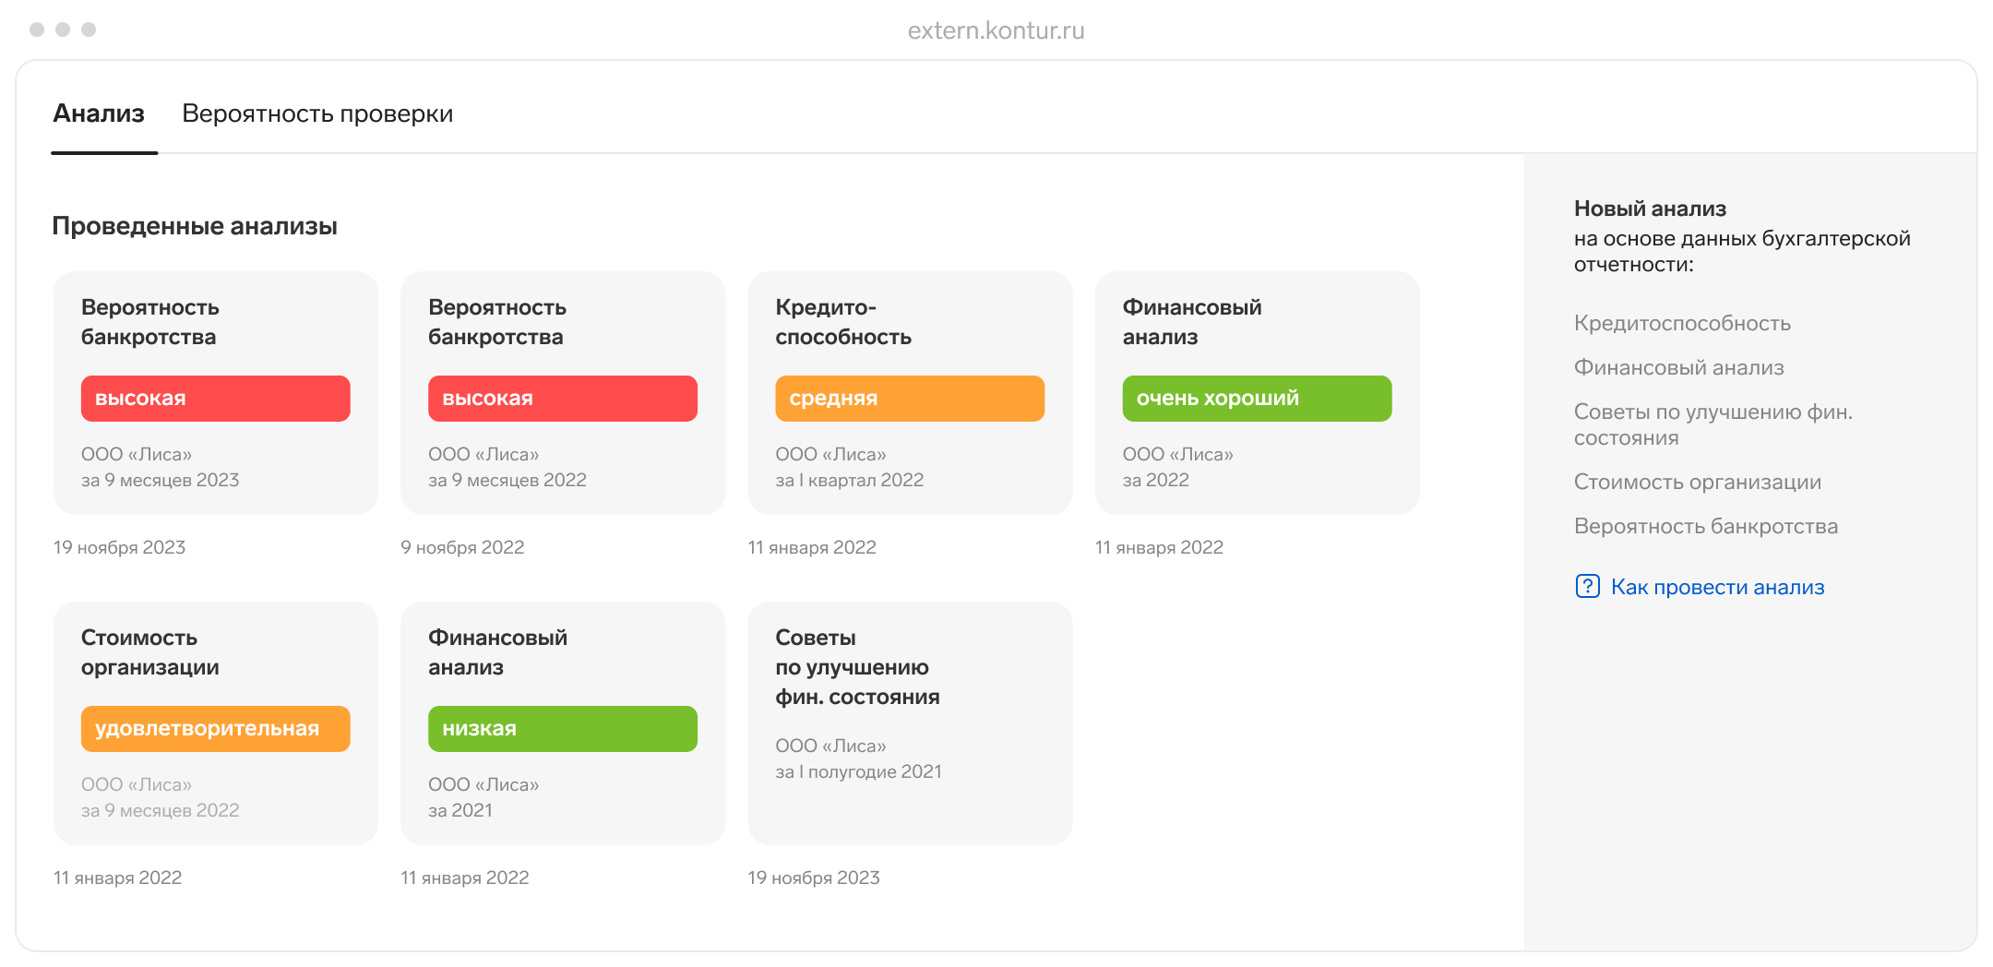
Task: Click the extern.kontur.ru address bar
Action: tap(996, 30)
